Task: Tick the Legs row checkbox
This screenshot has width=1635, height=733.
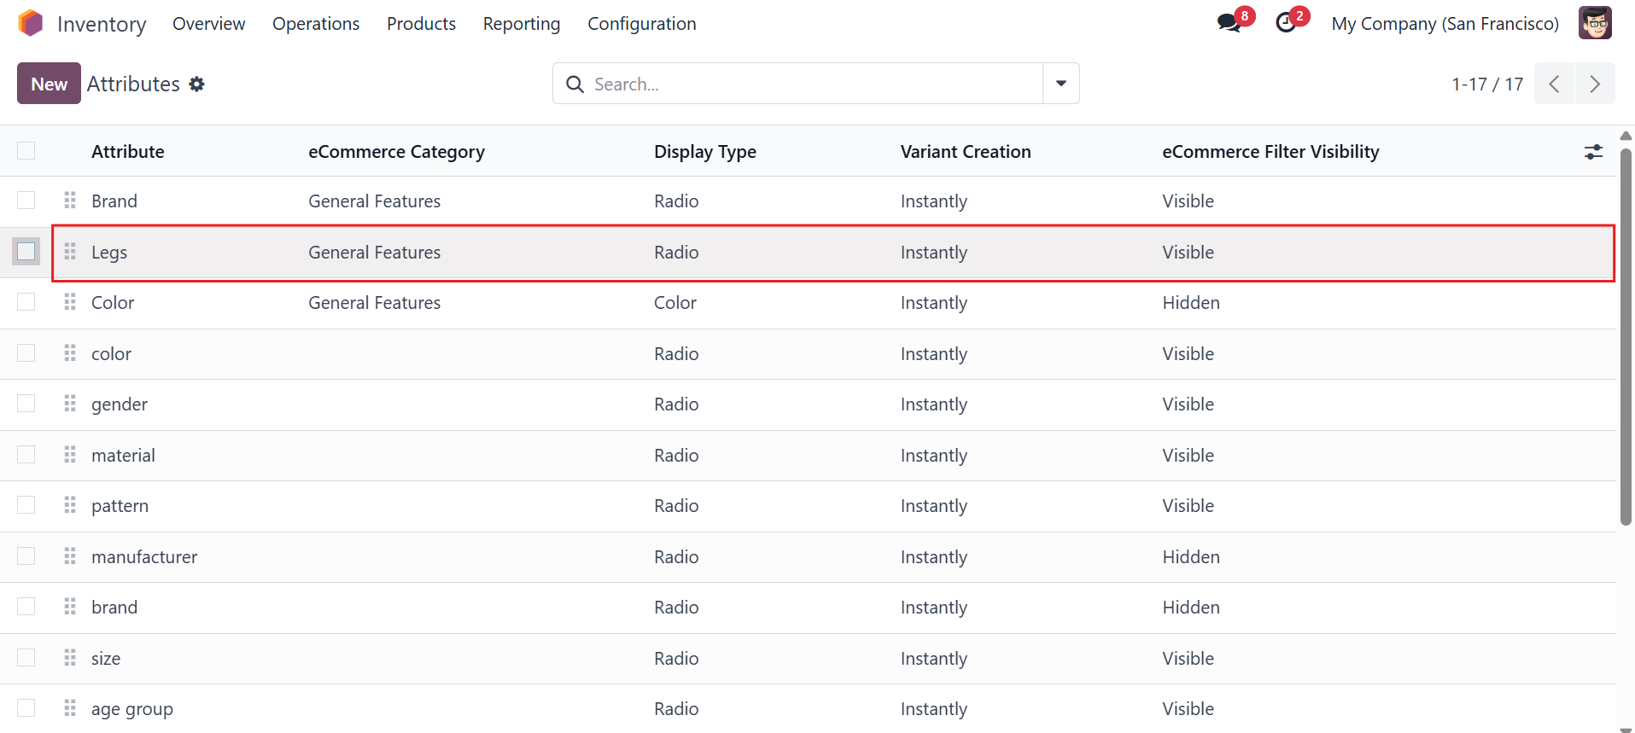Action: (26, 251)
